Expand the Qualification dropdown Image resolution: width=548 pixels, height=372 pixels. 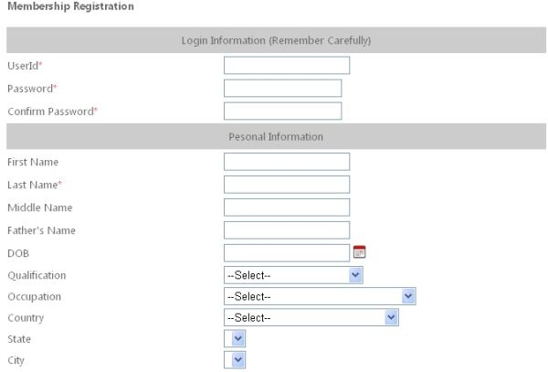click(293, 274)
